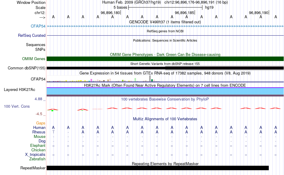The image size is (284, 175).
Task: Click the Window Position track label
Action: point(31,2)
